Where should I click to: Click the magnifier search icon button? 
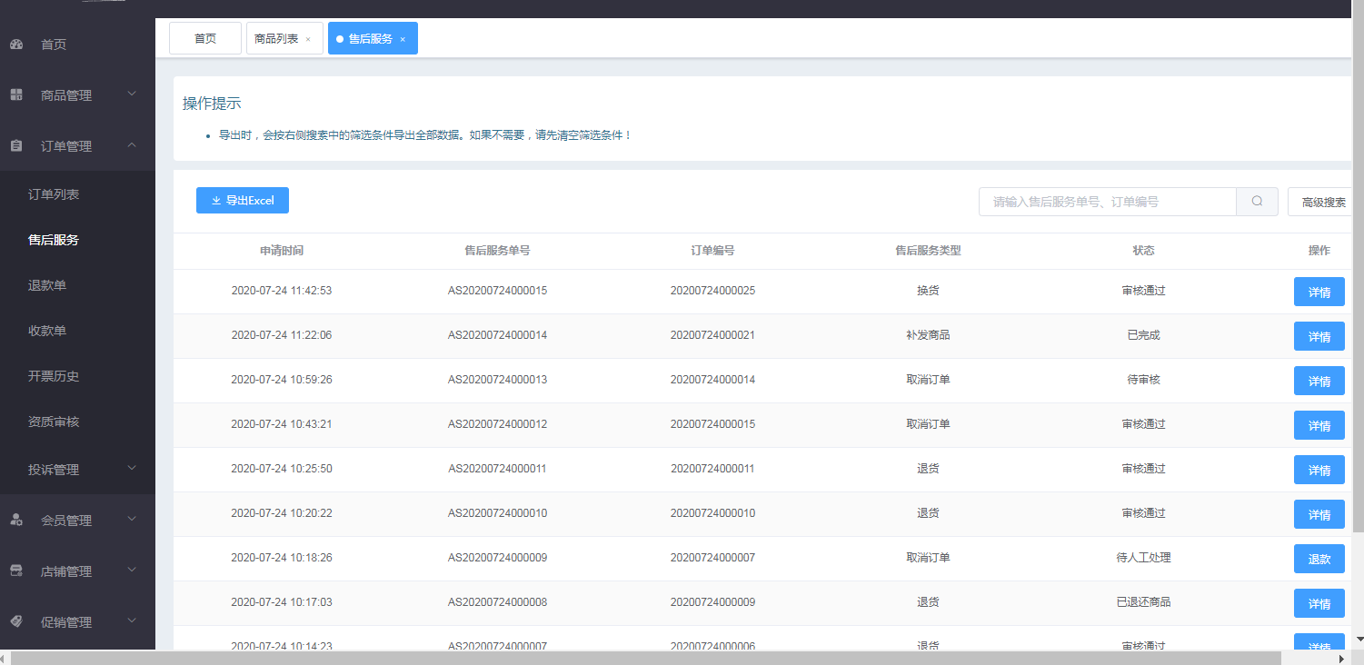(x=1257, y=202)
